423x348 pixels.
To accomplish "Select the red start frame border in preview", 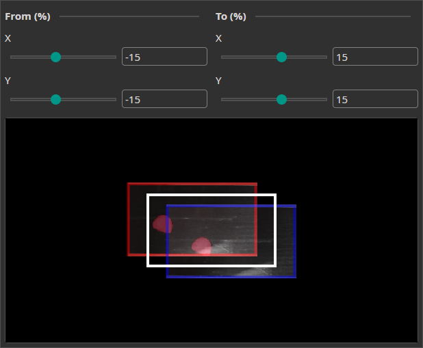I will [x=129, y=219].
